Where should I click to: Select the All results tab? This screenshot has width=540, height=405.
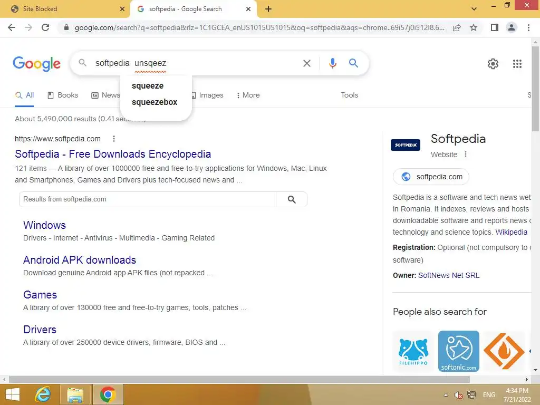[x=24, y=95]
